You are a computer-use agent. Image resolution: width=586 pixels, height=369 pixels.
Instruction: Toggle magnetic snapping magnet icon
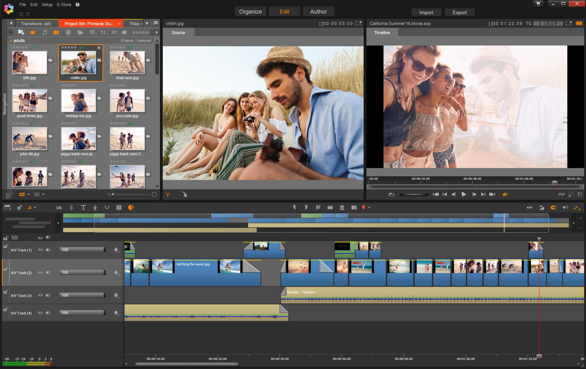click(x=553, y=207)
